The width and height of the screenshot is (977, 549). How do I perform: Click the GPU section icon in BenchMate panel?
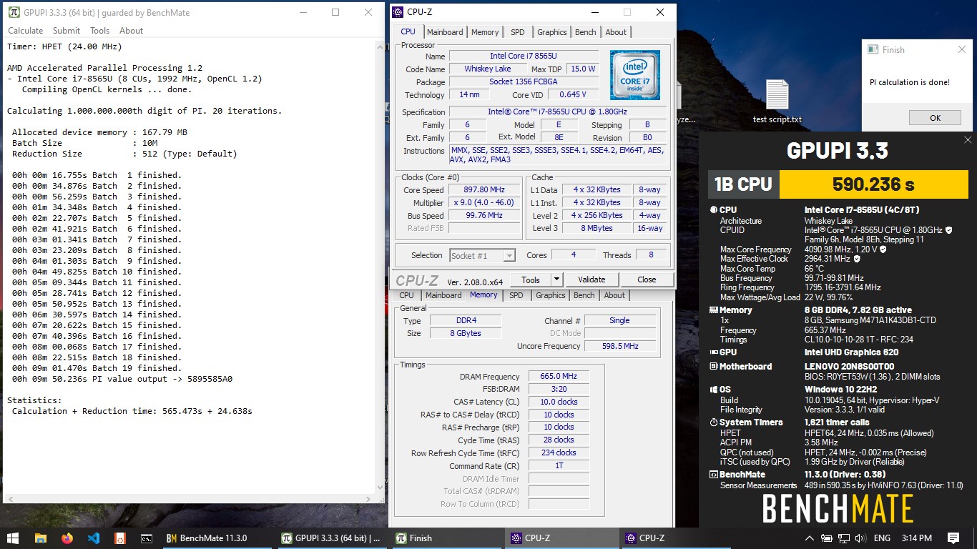coord(713,352)
